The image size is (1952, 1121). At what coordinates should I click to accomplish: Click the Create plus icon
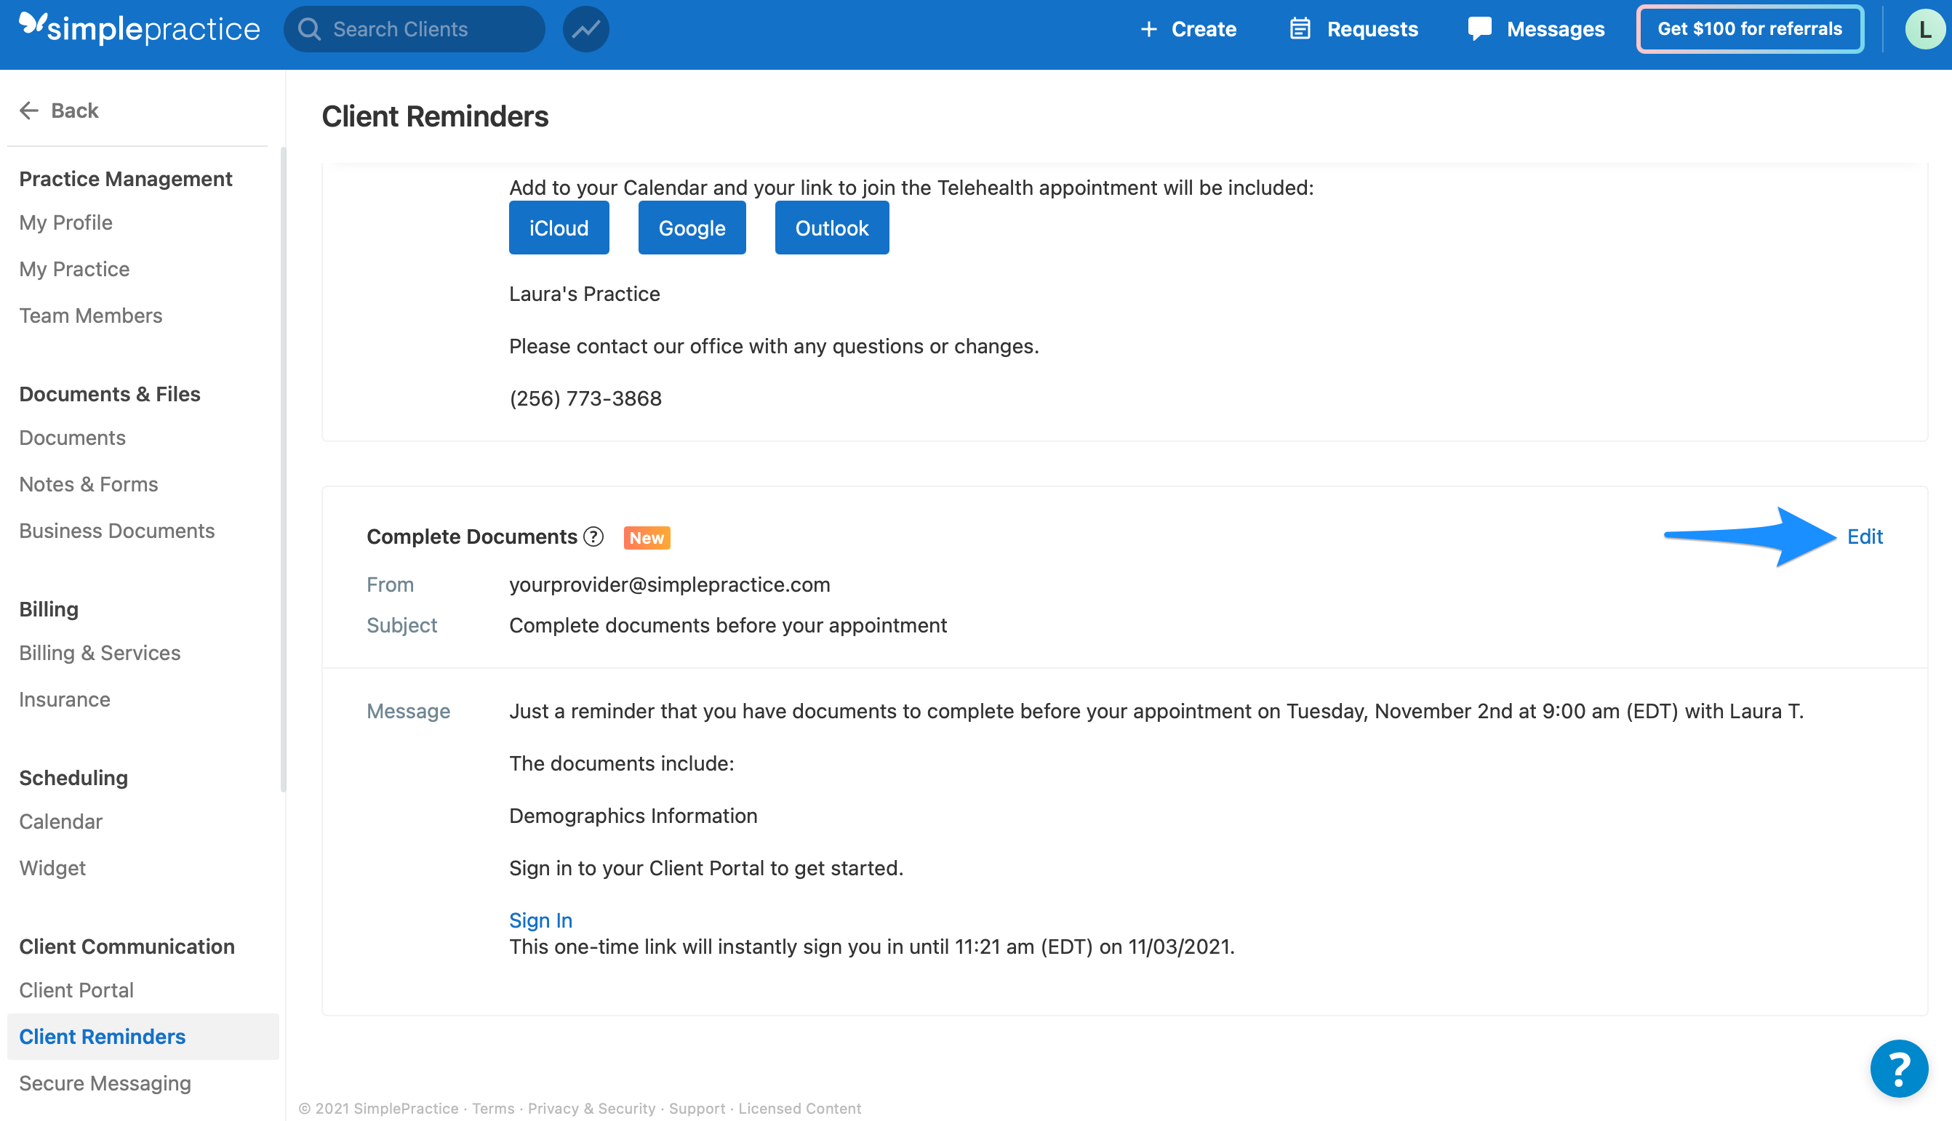click(x=1148, y=28)
